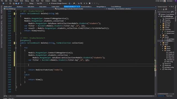Select Connected Services in Solution Explorer
The image size is (177, 99).
point(168,18)
